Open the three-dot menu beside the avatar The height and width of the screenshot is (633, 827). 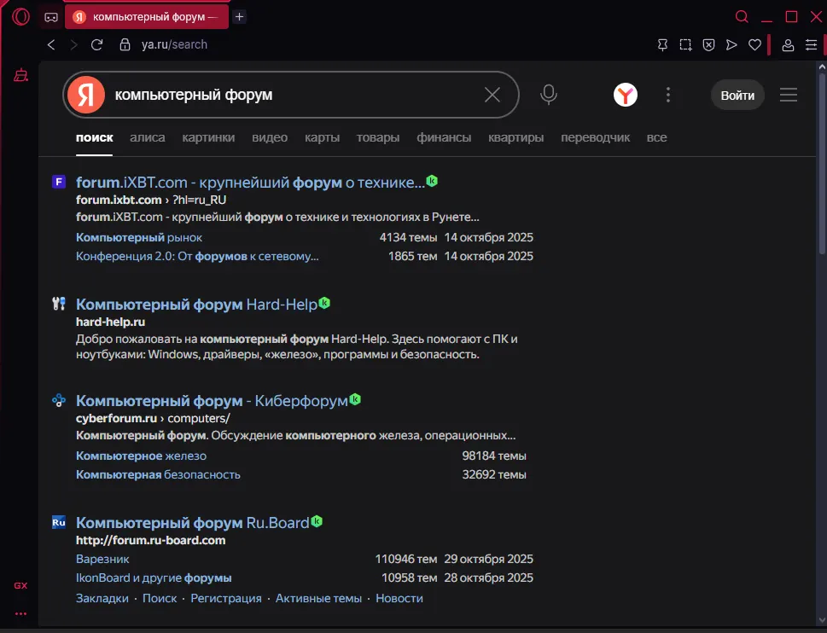(x=668, y=95)
